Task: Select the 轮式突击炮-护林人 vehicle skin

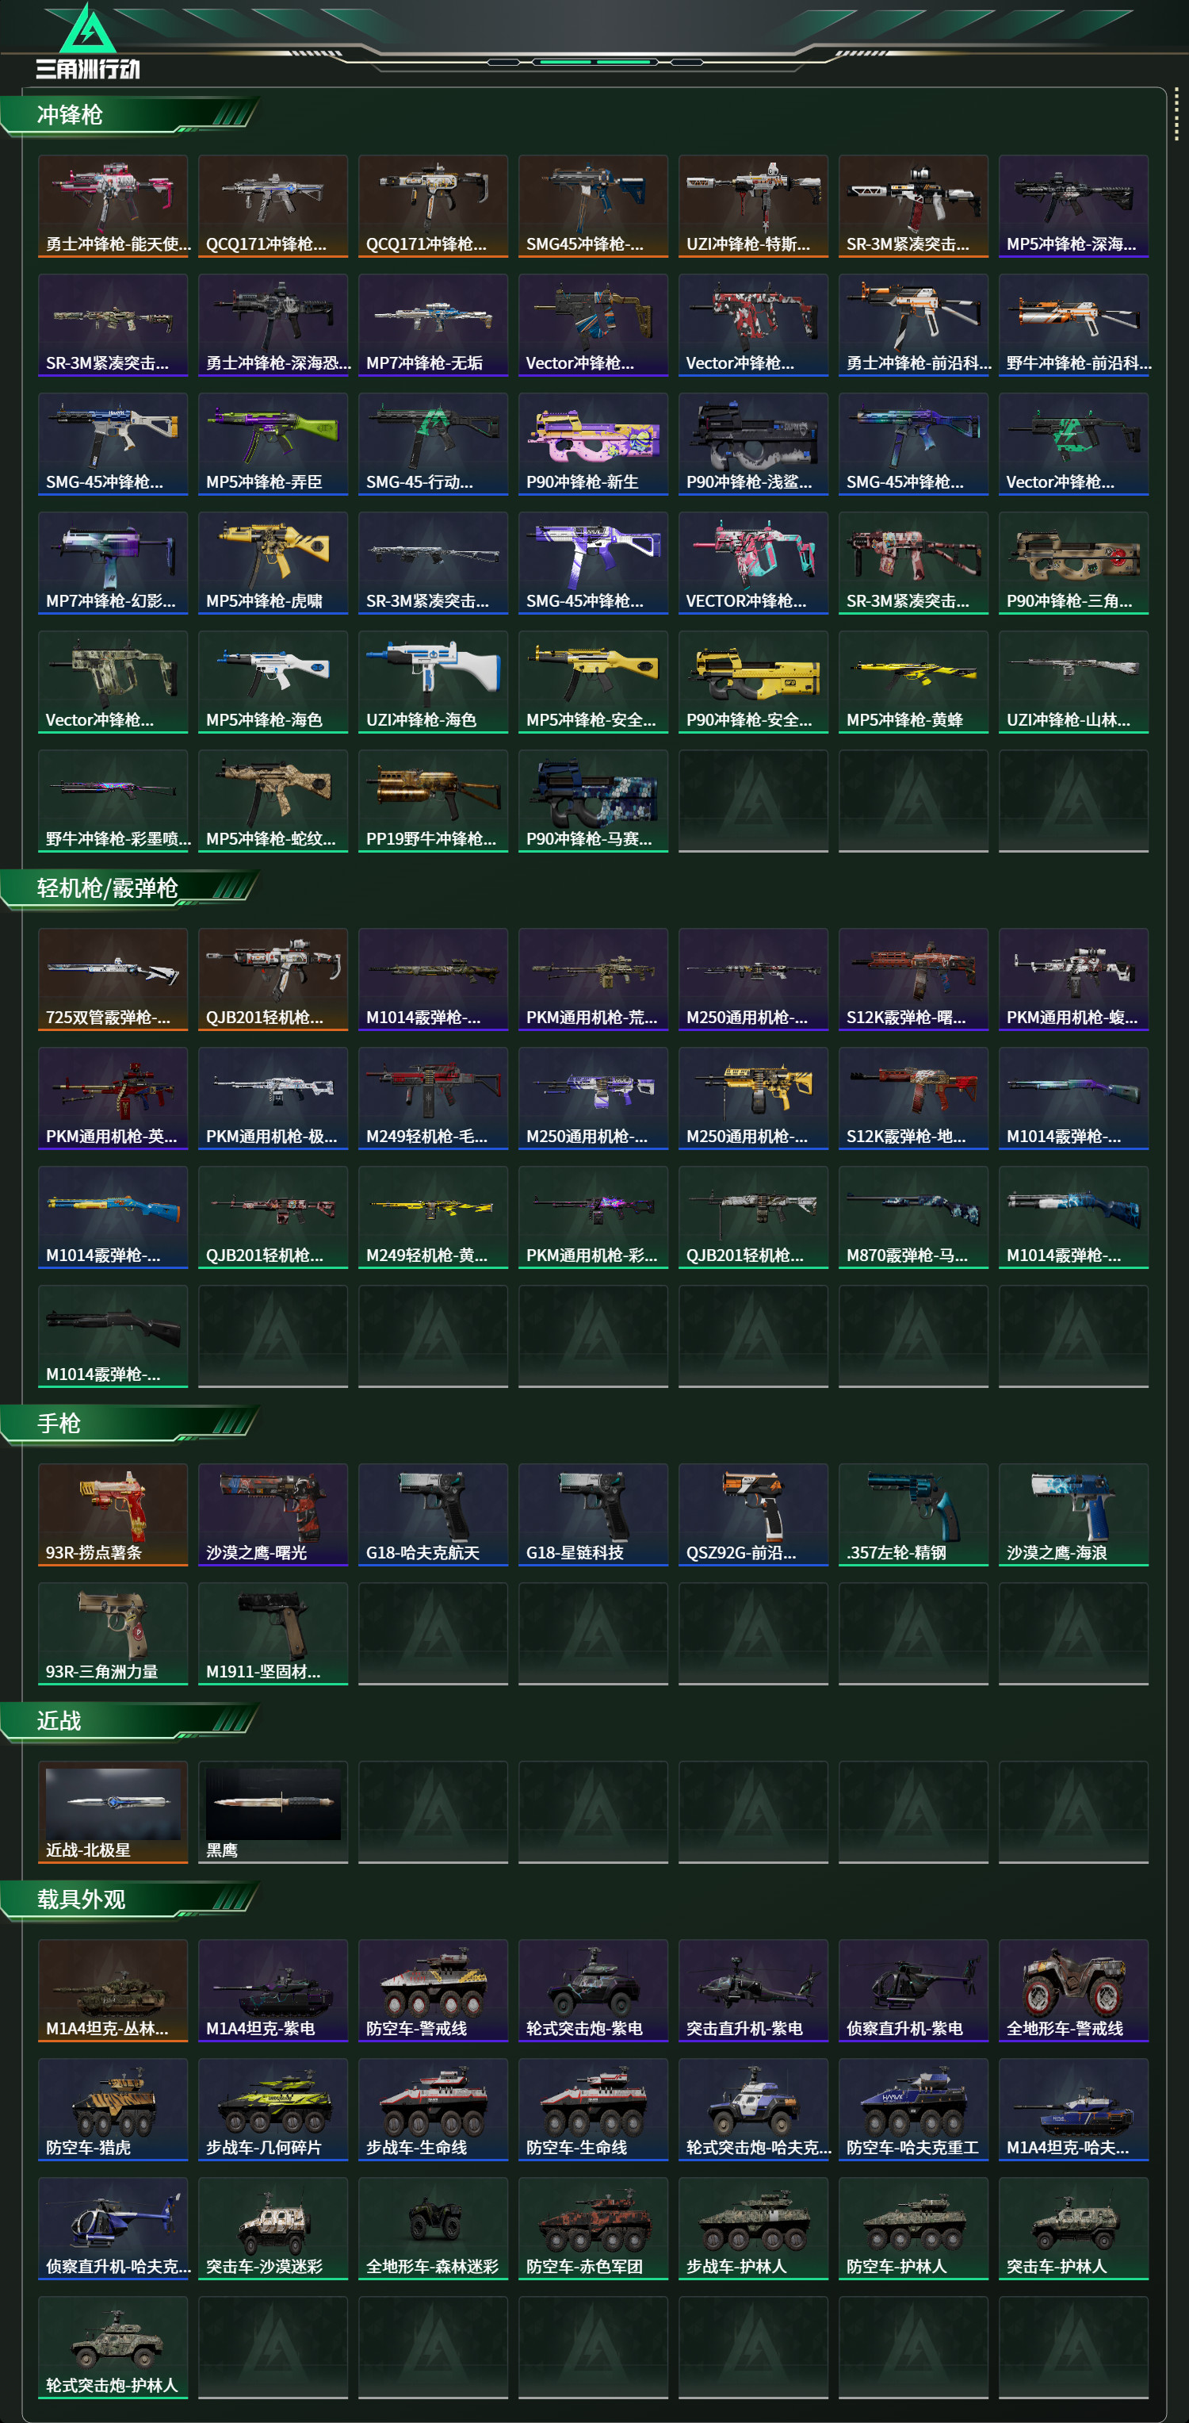Action: [x=113, y=2347]
